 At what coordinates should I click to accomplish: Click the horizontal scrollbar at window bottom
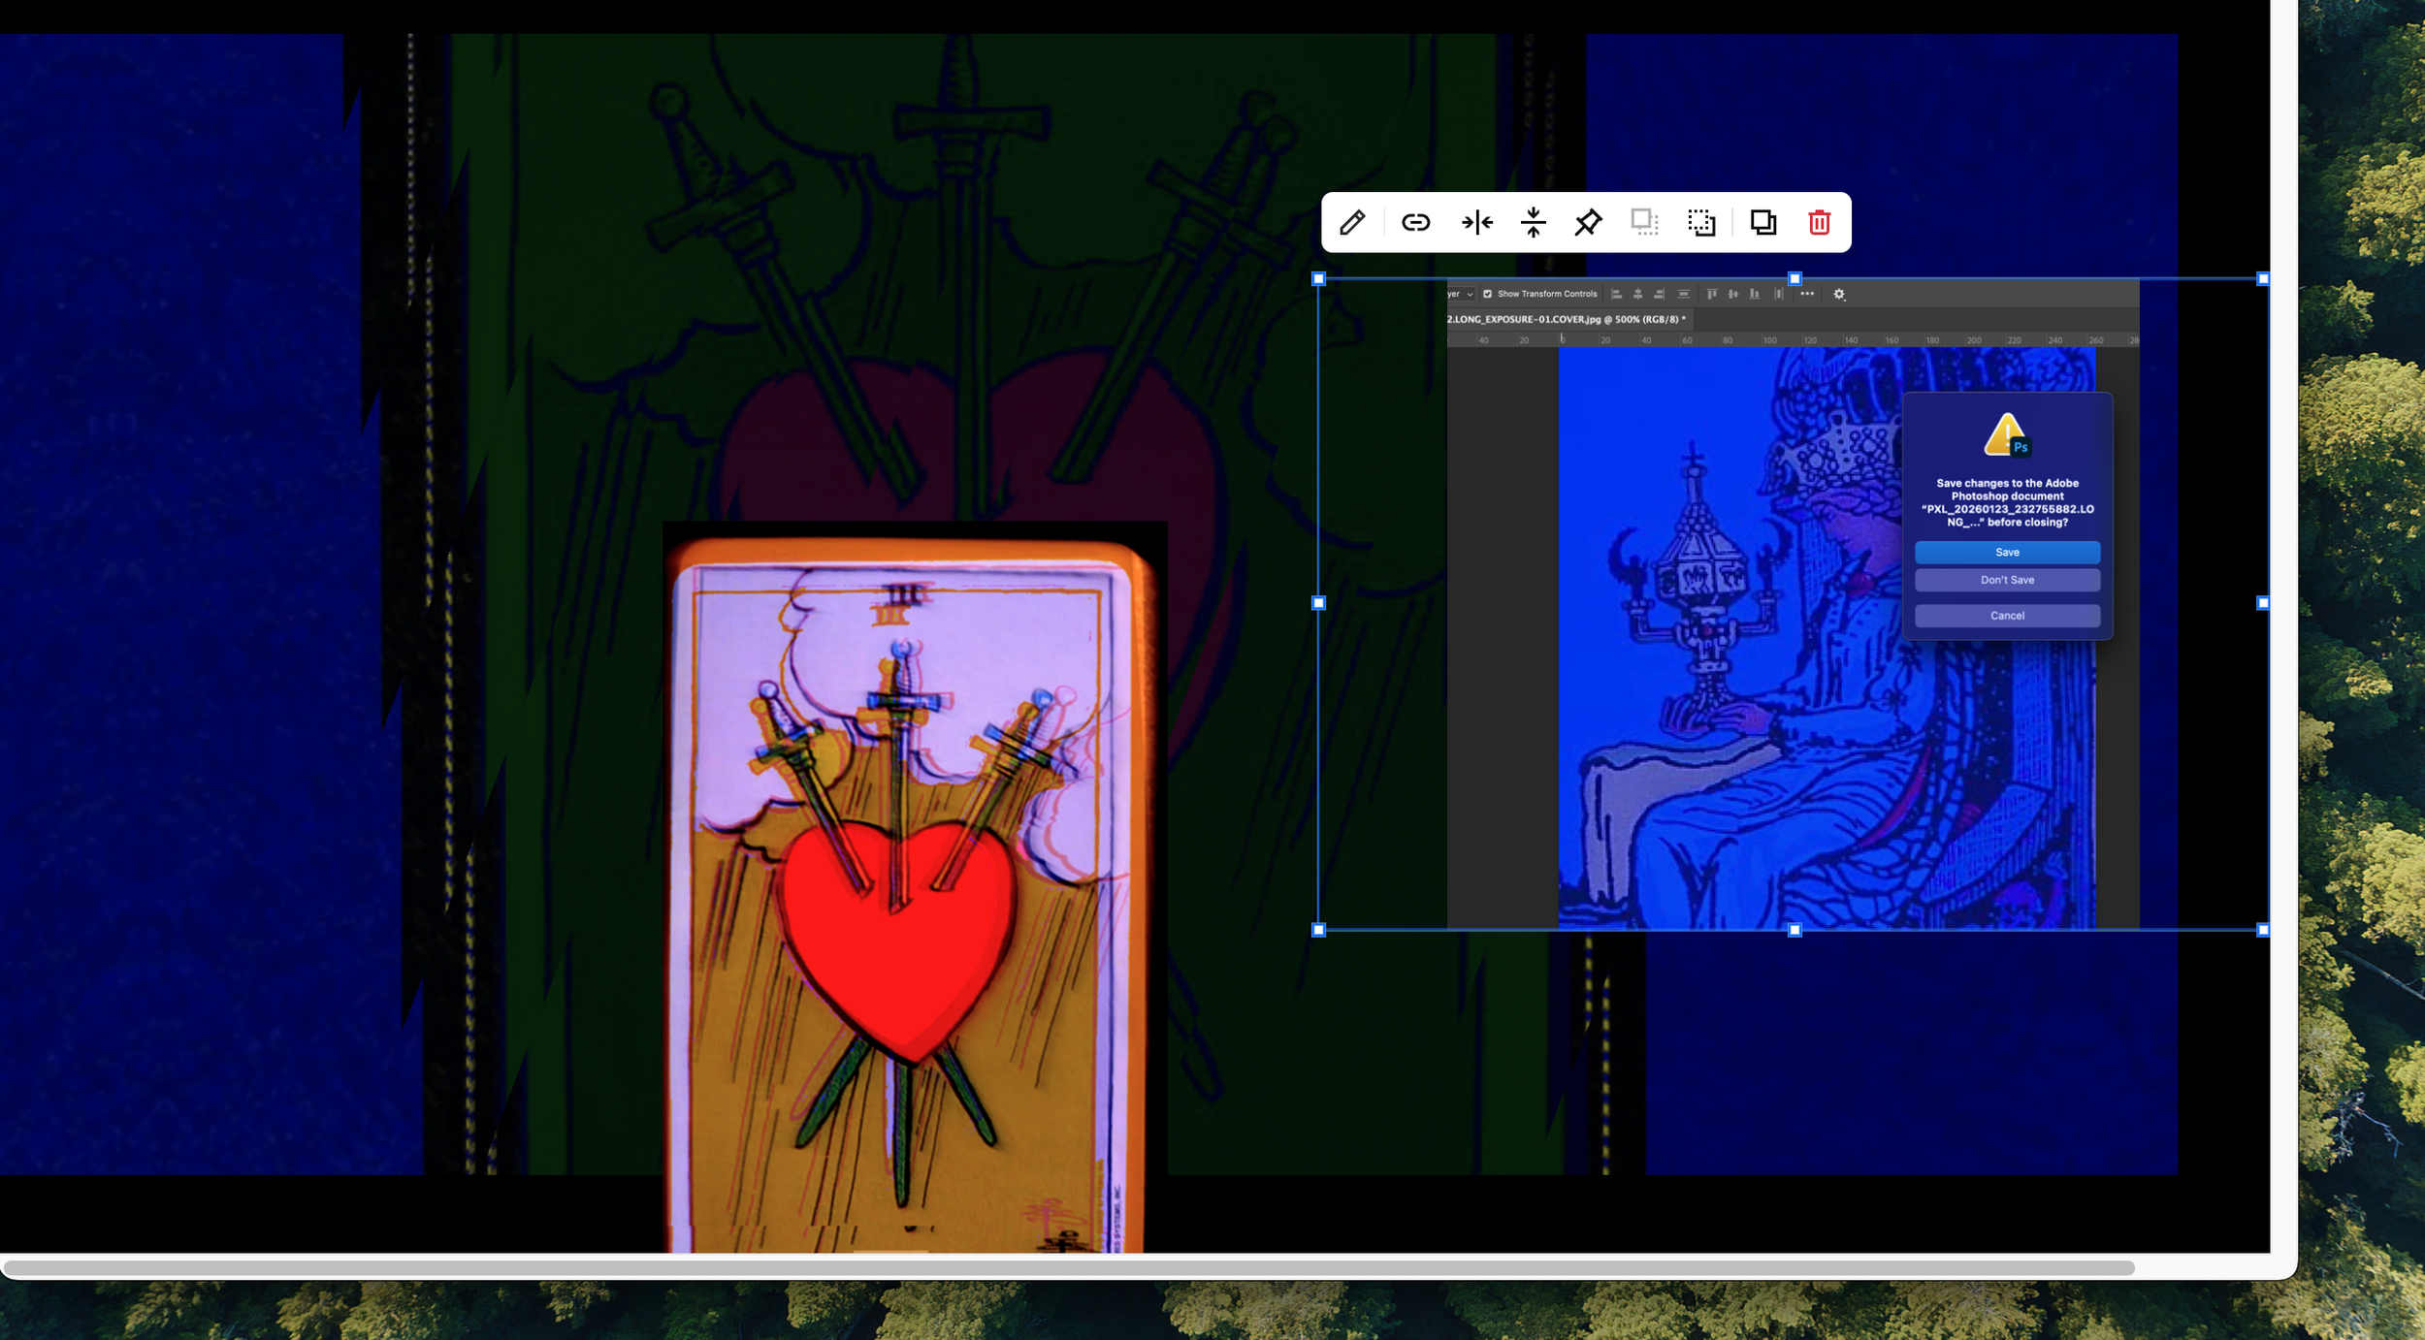pos(1067,1267)
